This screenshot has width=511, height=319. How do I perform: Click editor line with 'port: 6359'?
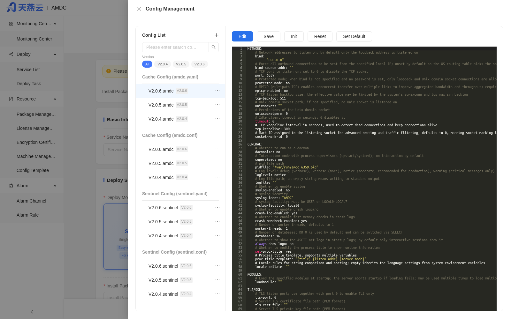264,75
